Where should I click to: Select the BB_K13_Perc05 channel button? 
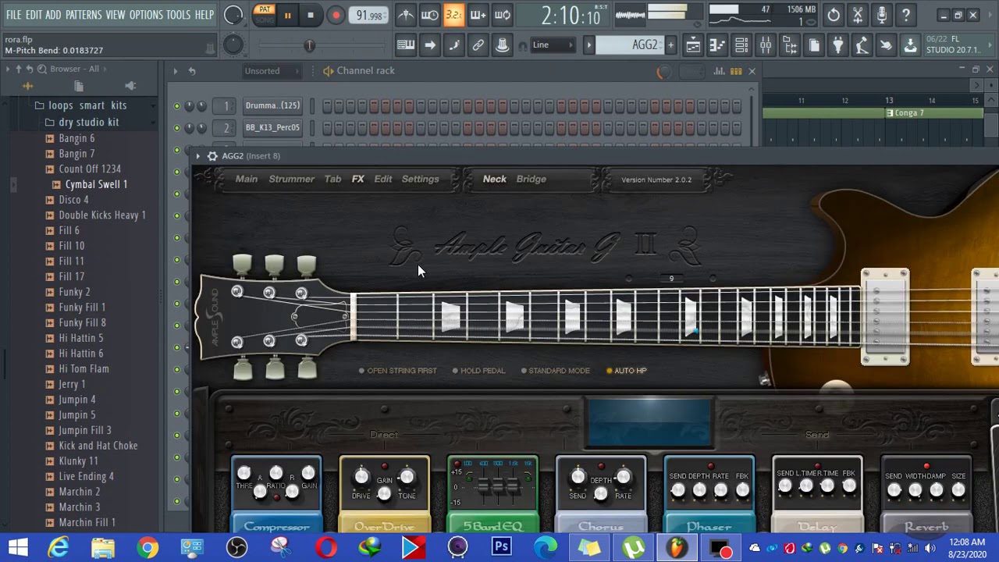click(272, 127)
